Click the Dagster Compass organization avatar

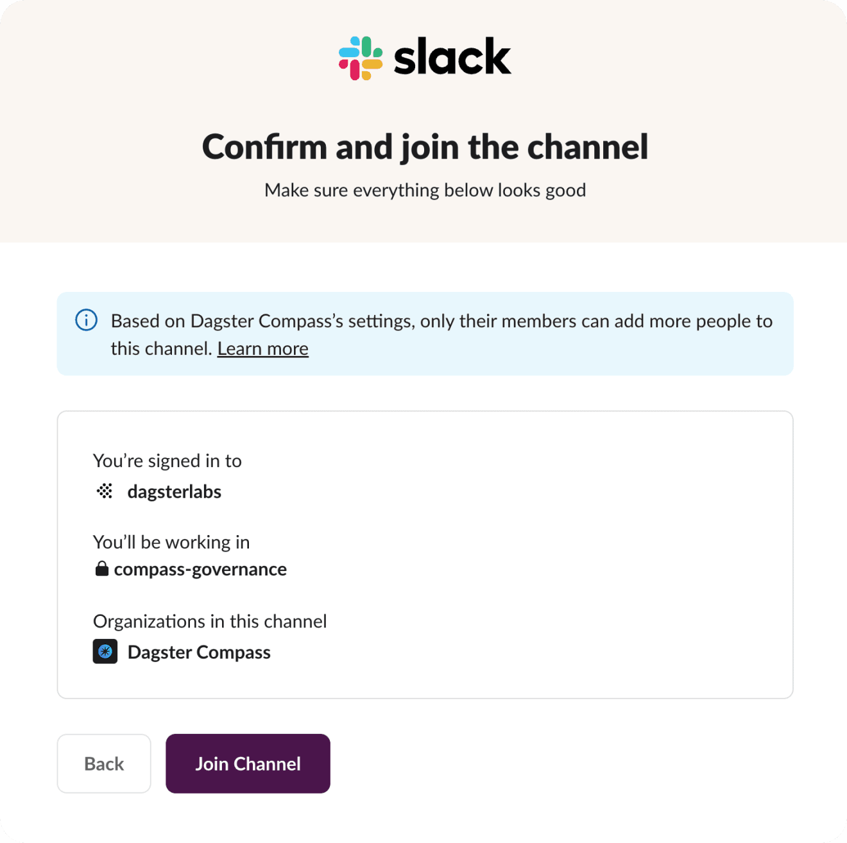(x=104, y=651)
